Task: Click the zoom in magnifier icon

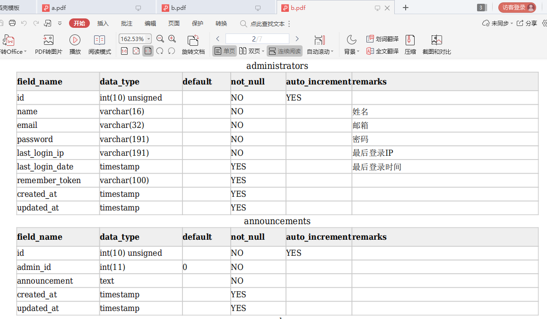Action: [172, 39]
